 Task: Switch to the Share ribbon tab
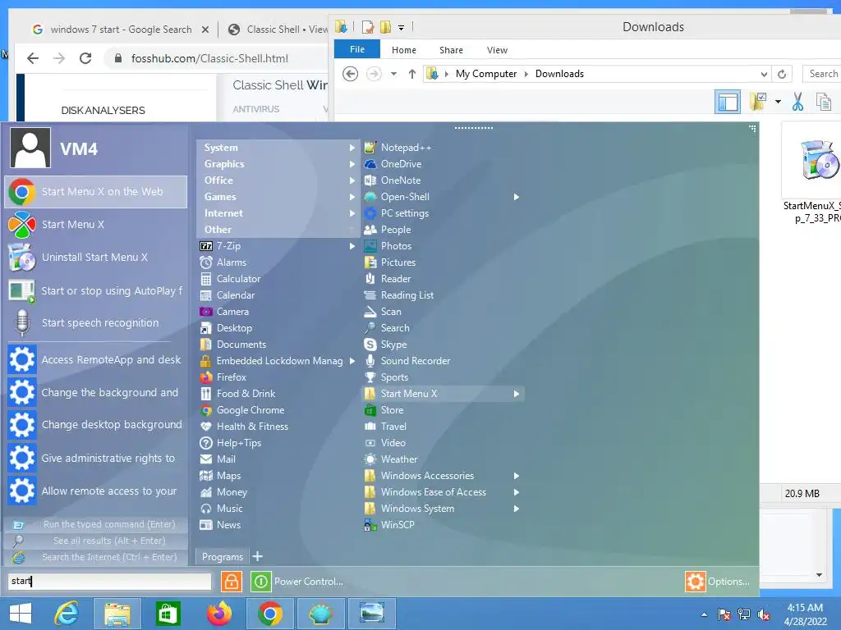(451, 50)
